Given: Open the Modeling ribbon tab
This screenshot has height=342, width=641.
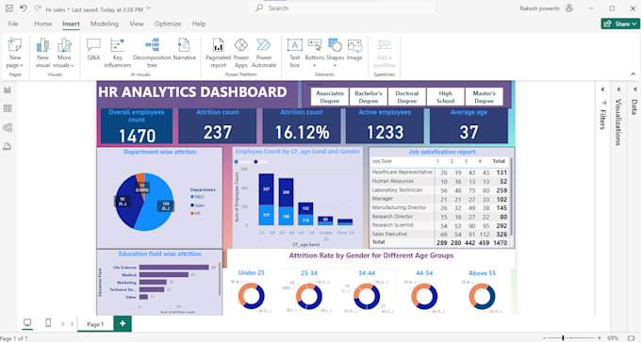Looking at the screenshot, I should 105,24.
